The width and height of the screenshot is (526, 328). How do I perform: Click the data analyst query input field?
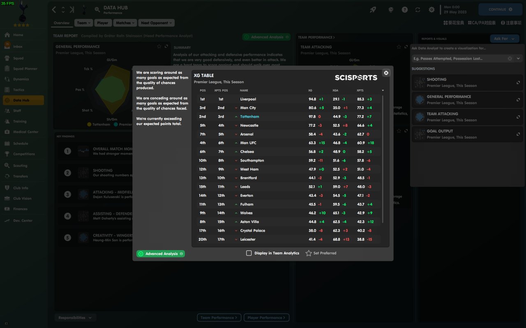[x=459, y=59]
